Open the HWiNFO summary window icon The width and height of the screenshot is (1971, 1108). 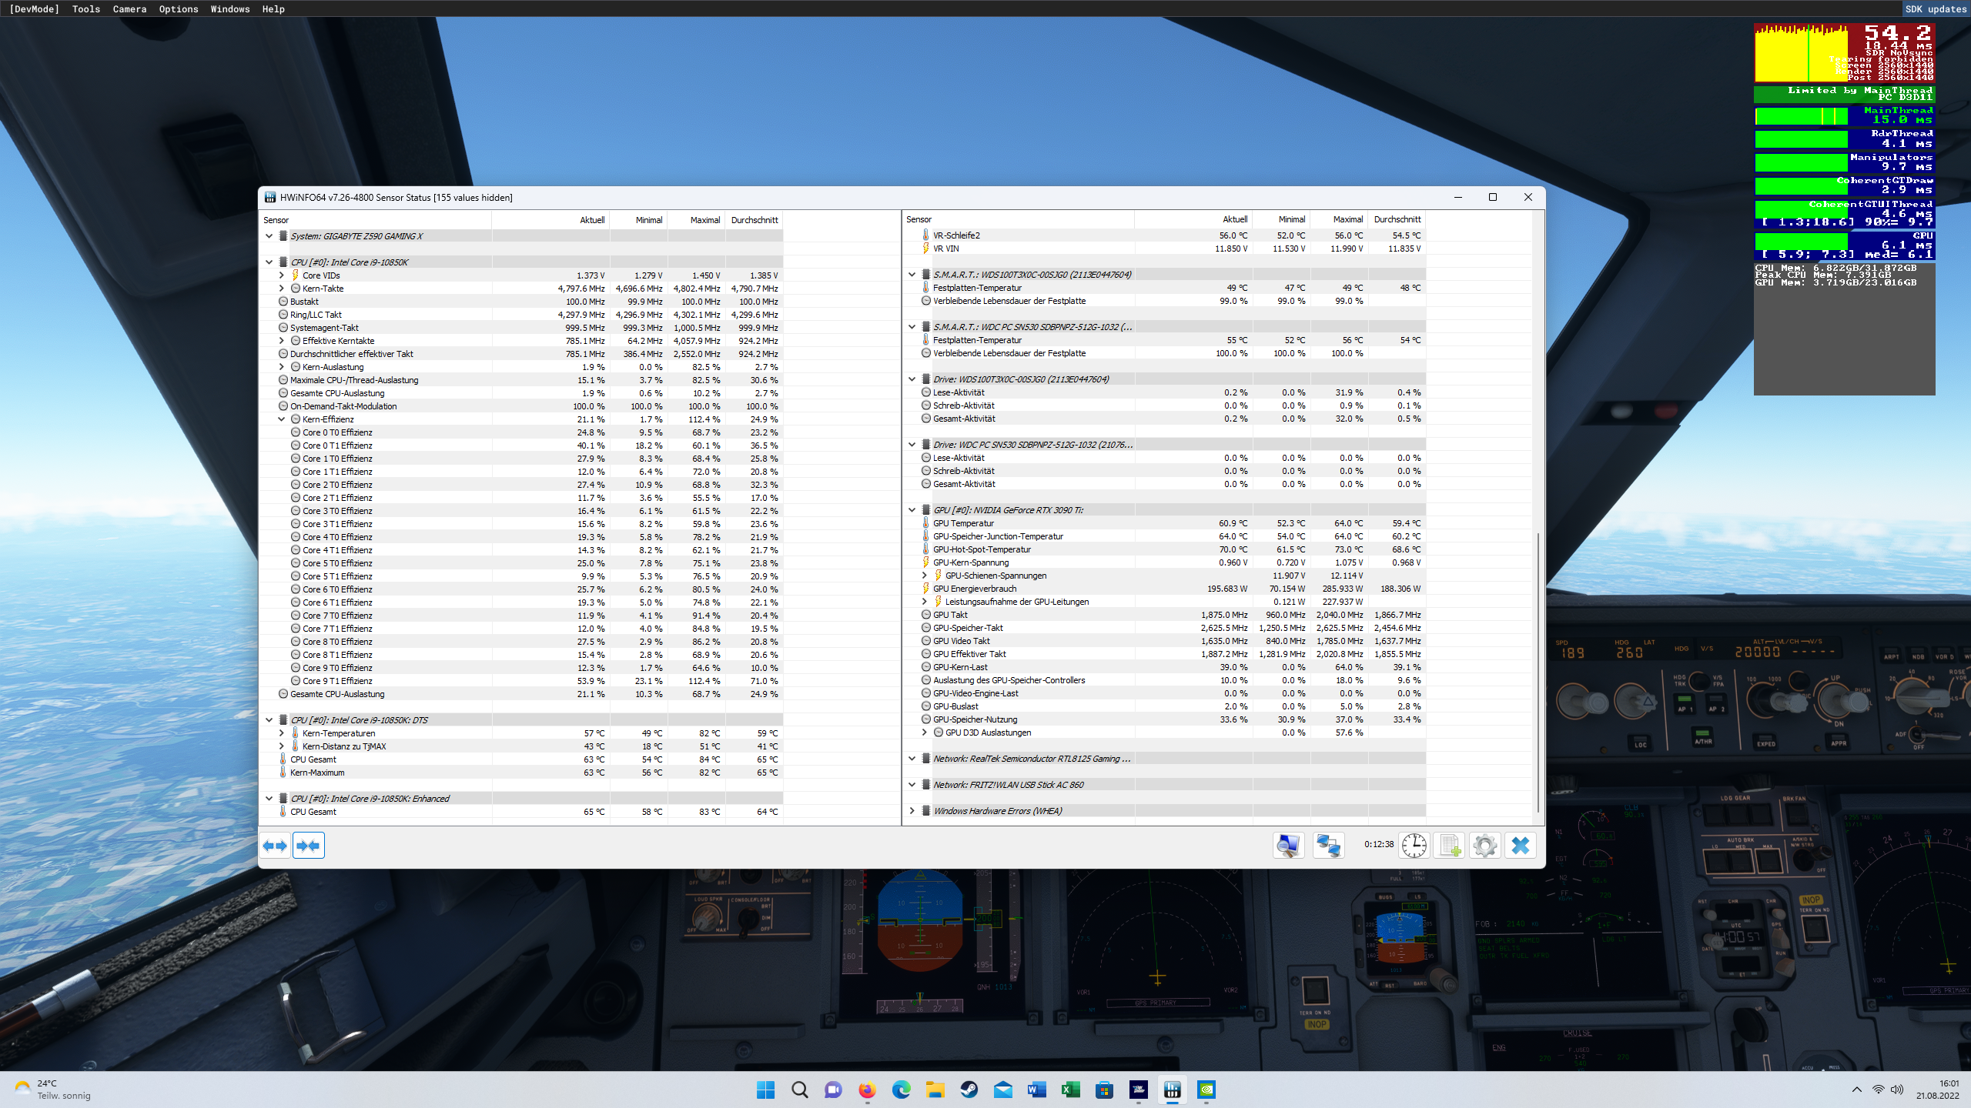tap(1288, 846)
